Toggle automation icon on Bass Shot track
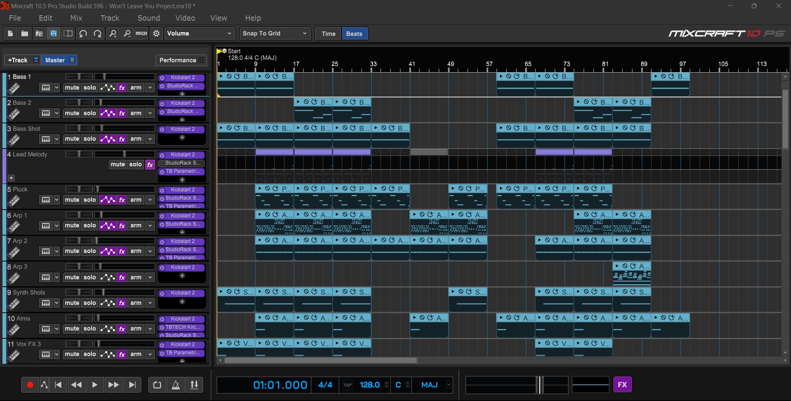The image size is (791, 401). point(108,139)
